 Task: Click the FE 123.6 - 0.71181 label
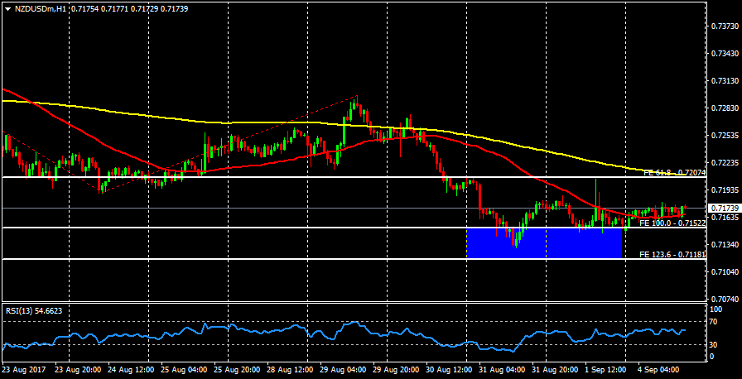coord(672,255)
